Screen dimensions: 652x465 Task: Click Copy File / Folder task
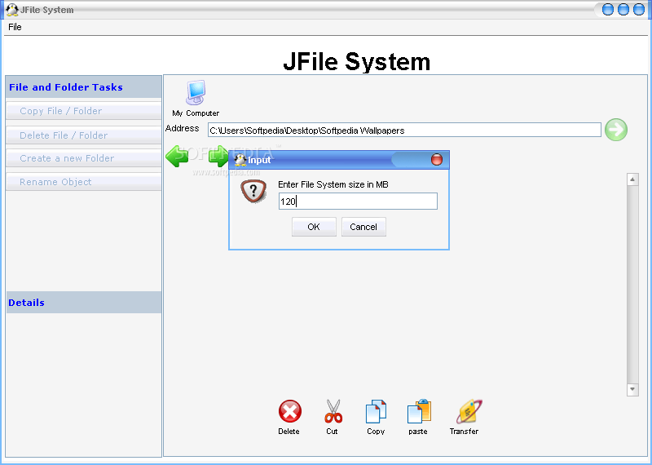click(84, 111)
